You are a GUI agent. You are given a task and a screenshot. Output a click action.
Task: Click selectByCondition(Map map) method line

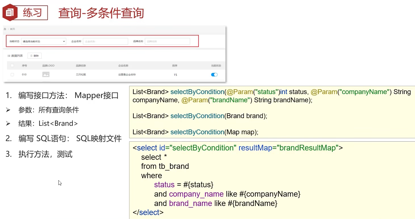tap(195, 132)
